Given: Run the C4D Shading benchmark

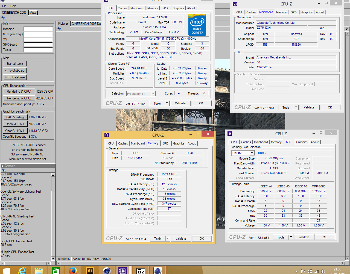Looking at the screenshot, I should pos(15,117).
